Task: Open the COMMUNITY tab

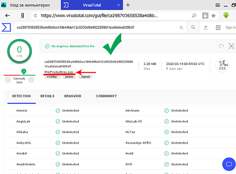Action: (107, 96)
